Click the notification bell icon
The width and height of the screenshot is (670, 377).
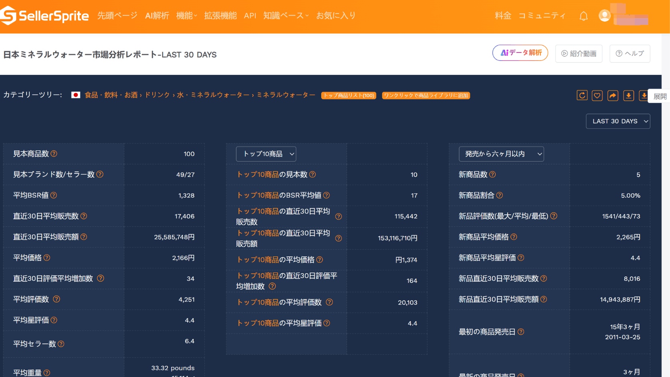coord(583,16)
